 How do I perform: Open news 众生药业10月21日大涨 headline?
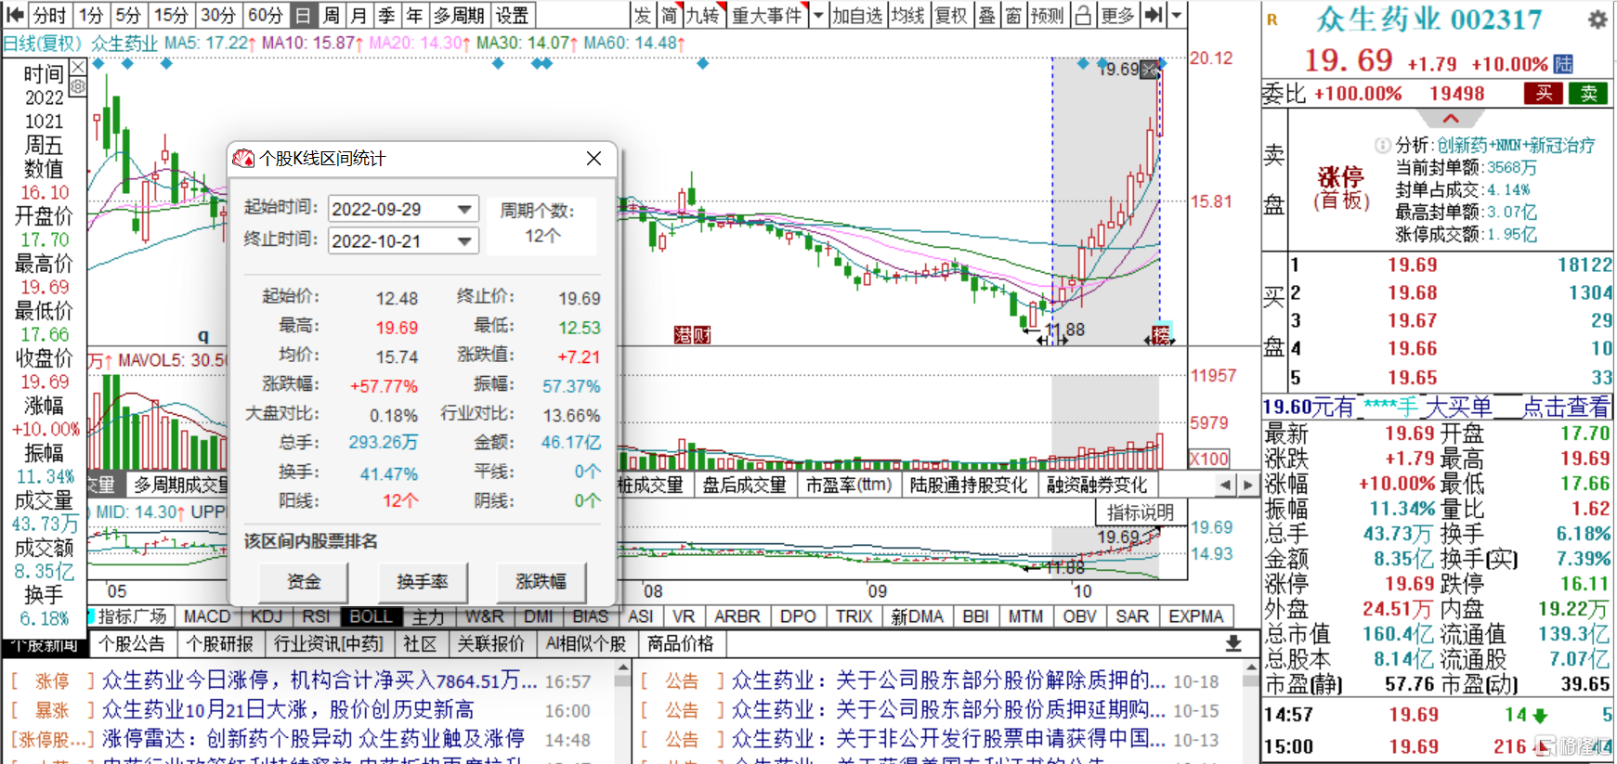point(288,710)
